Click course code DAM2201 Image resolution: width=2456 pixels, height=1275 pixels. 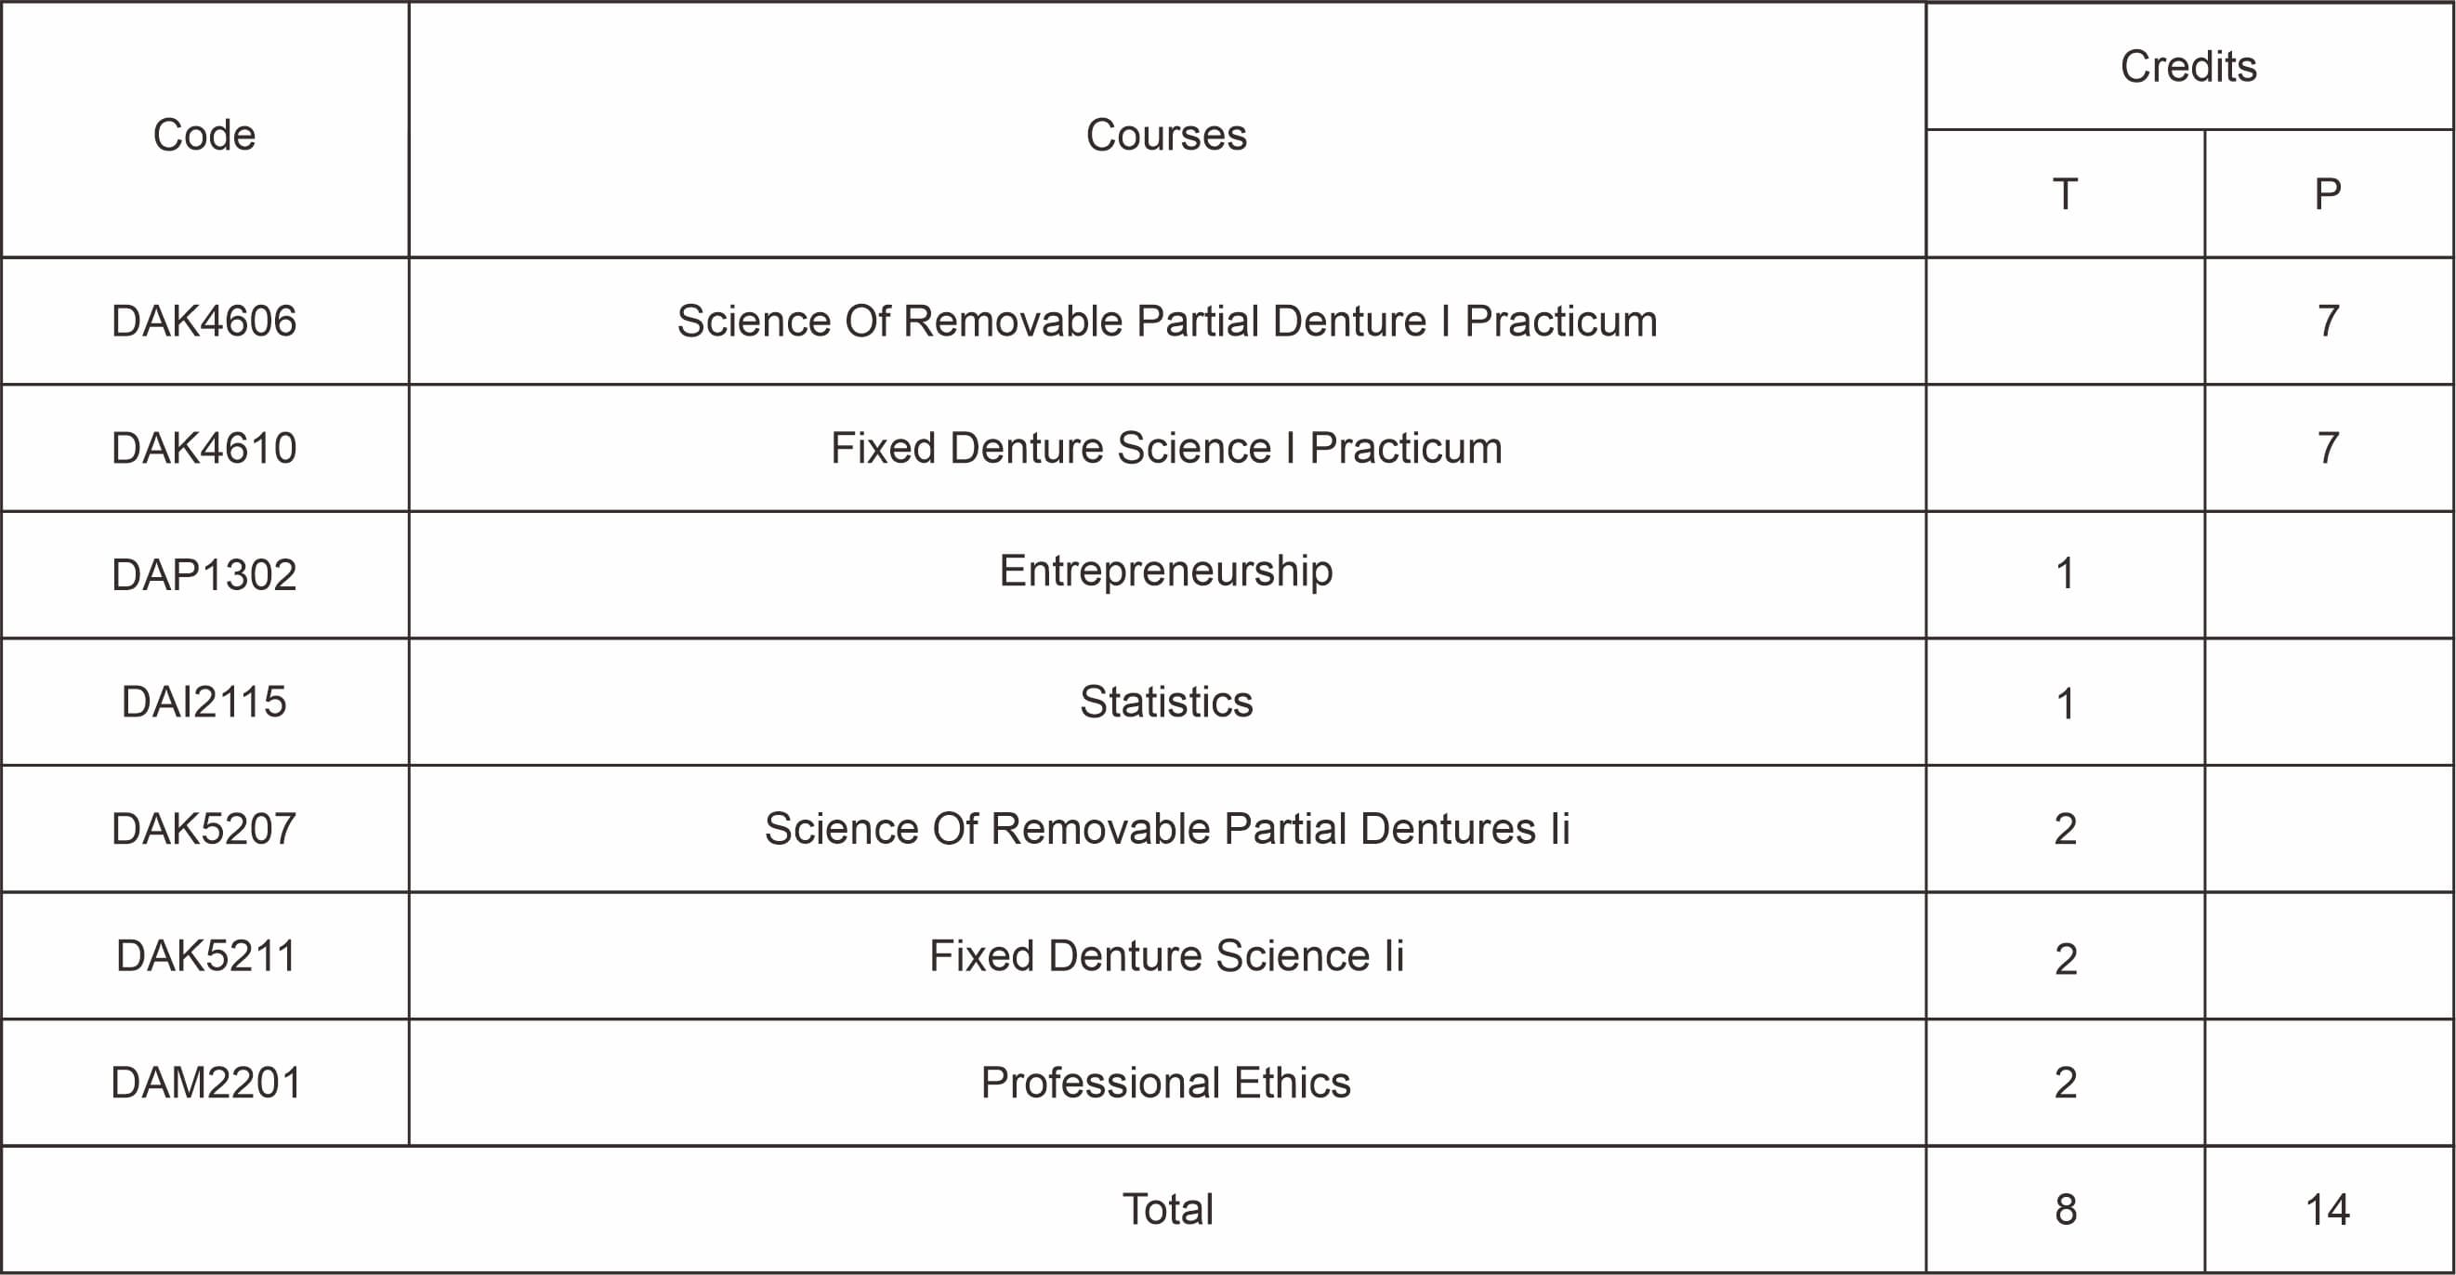(206, 1082)
